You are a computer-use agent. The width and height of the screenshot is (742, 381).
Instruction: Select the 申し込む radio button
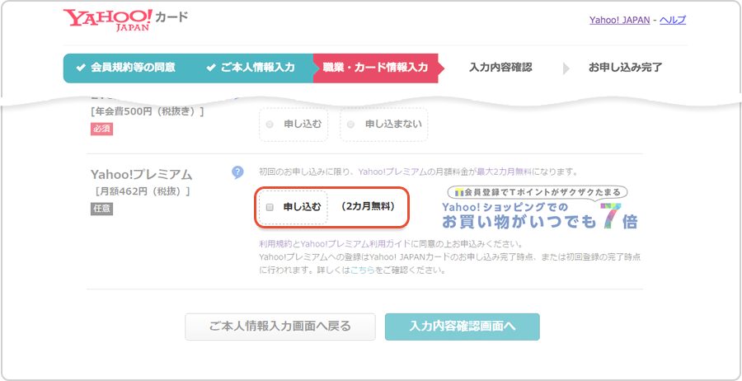pos(270,125)
